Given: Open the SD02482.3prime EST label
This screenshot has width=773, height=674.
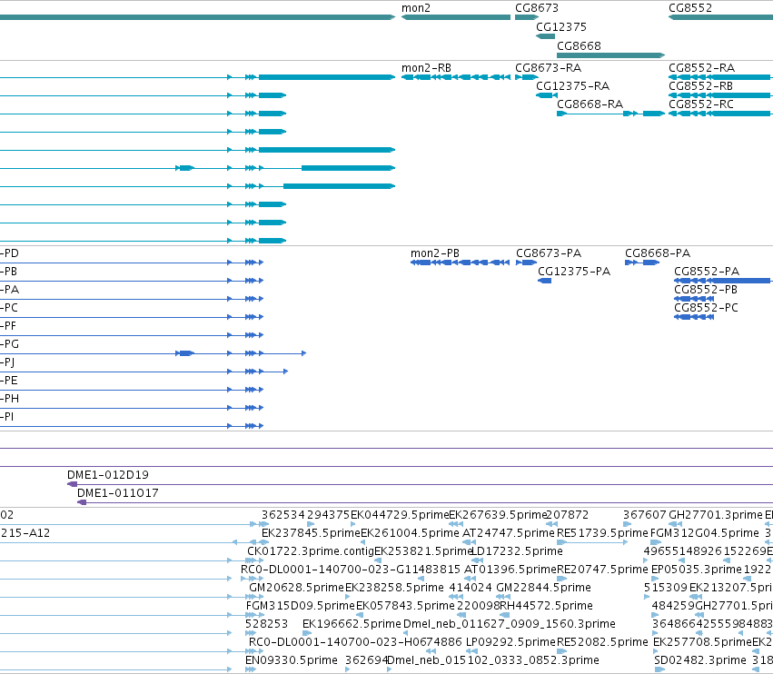Looking at the screenshot, I should point(700,660).
